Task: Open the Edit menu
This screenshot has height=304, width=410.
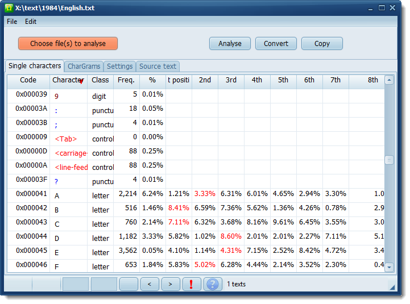Action: click(31, 22)
